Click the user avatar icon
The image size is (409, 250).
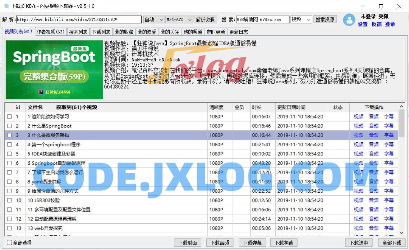[x=349, y=20]
